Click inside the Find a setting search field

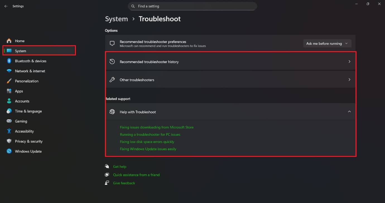tap(192, 6)
